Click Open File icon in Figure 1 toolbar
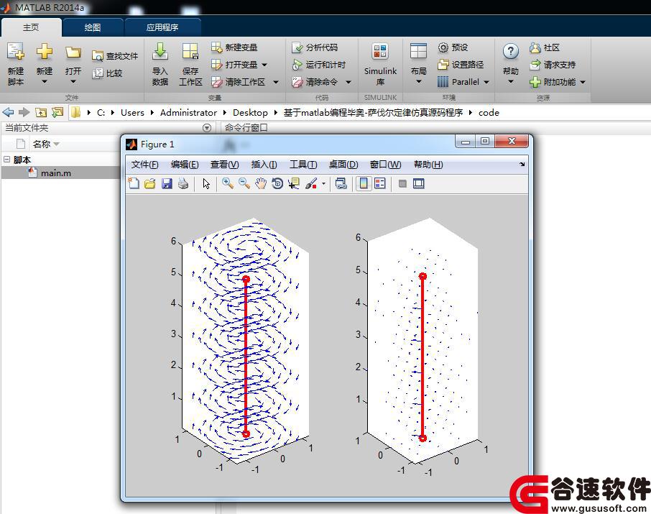The width and height of the screenshot is (651, 514). point(150,183)
